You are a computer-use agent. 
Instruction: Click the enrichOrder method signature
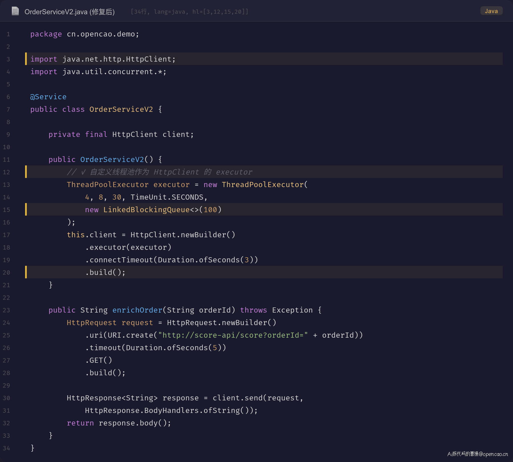pos(185,310)
